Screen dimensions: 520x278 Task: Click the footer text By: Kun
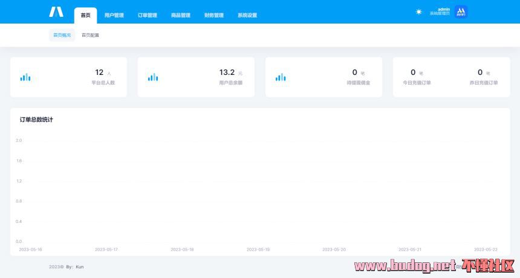click(74, 267)
